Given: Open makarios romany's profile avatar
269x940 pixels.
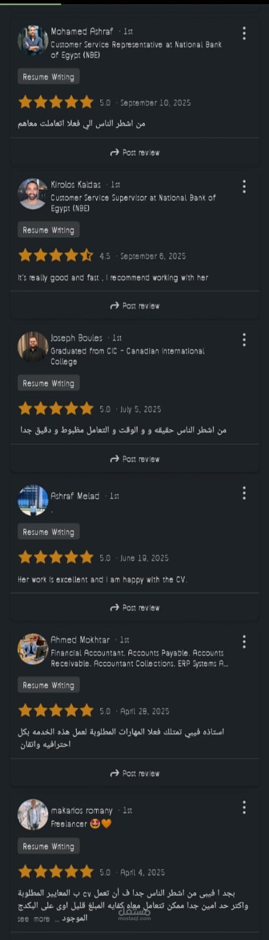Looking at the screenshot, I should coord(33,815).
